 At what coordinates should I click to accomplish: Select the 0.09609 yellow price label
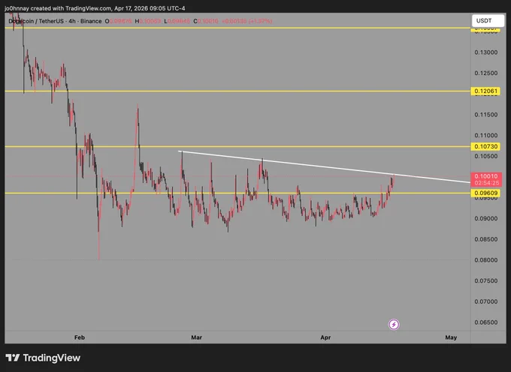point(486,193)
